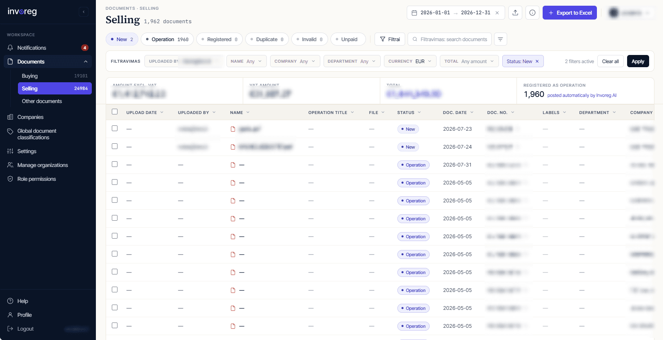
Task: Sort by Status column header
Action: [409, 112]
